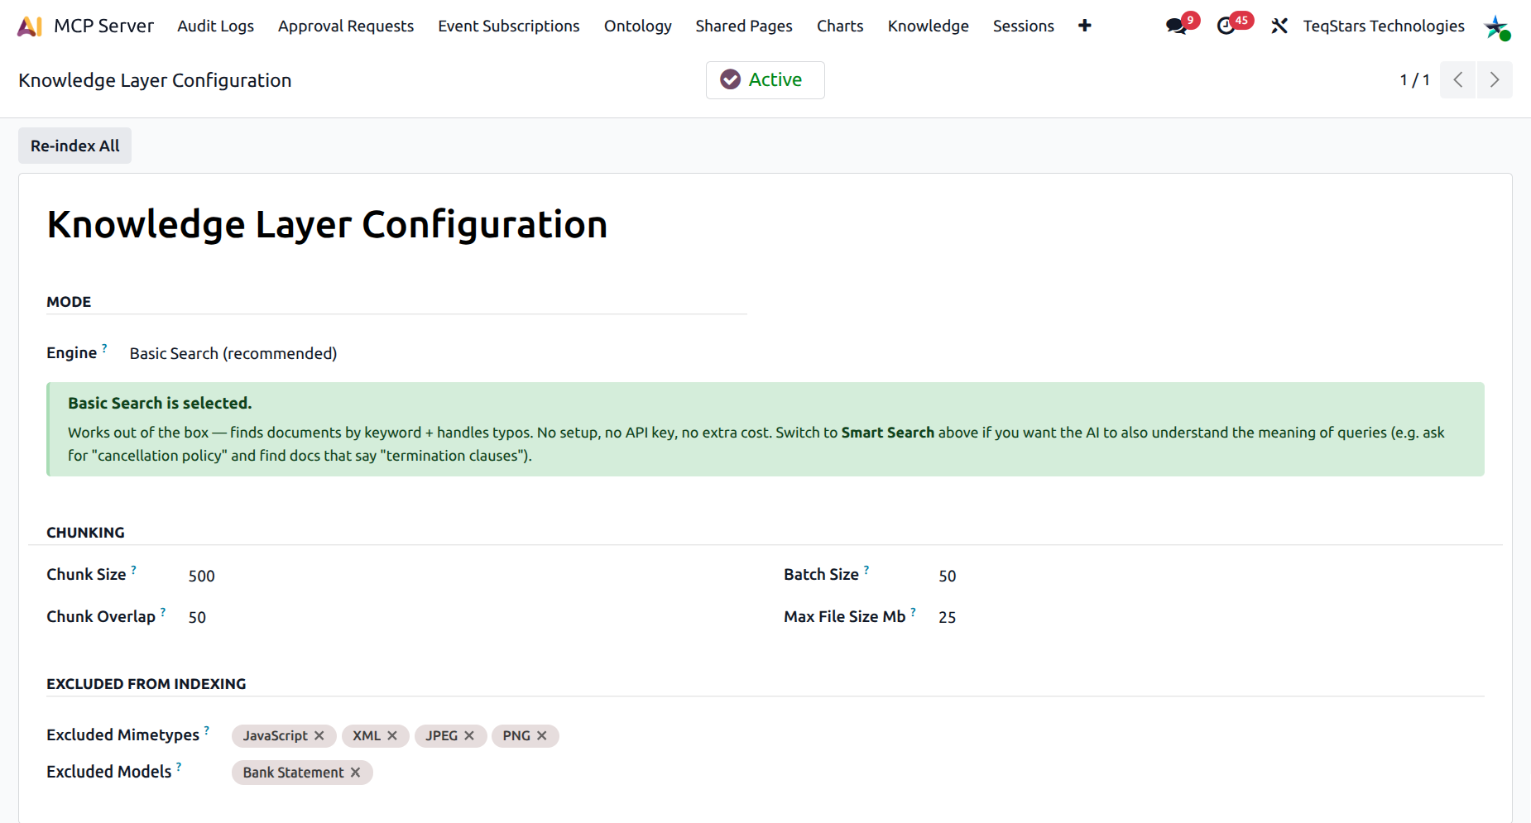Remove the JavaScript mimetype tag

(319, 735)
